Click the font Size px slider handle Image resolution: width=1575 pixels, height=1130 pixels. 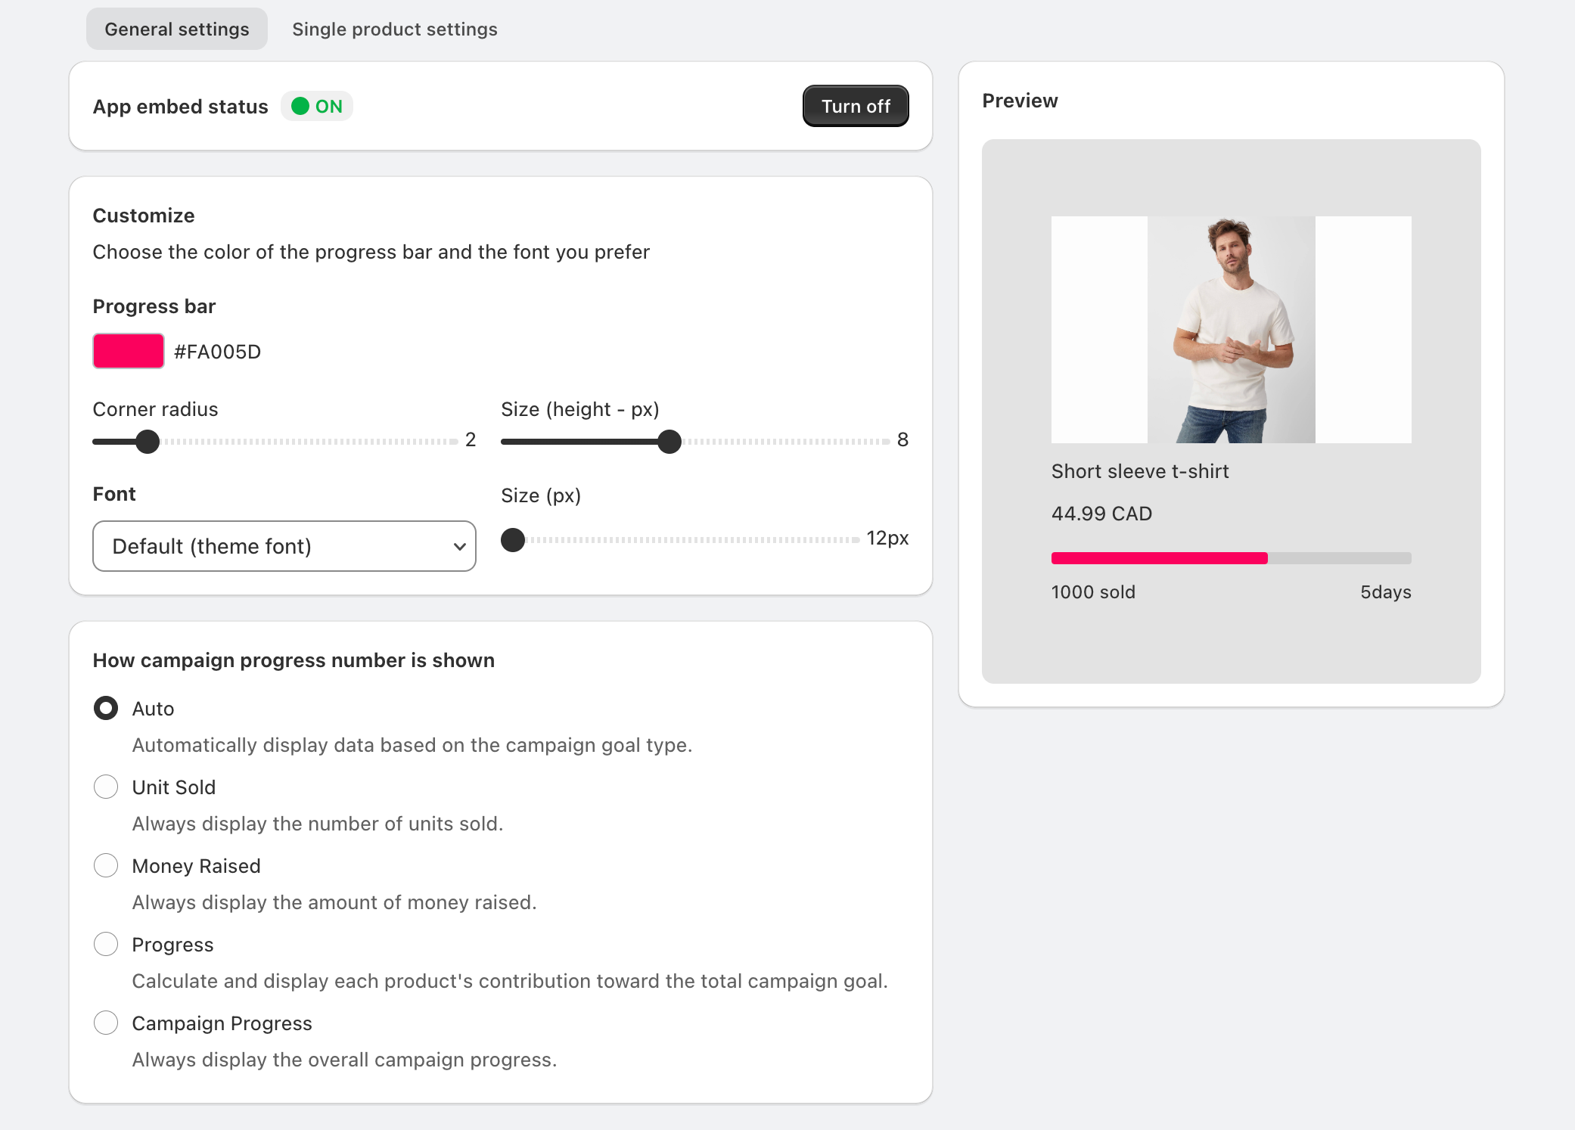[513, 540]
